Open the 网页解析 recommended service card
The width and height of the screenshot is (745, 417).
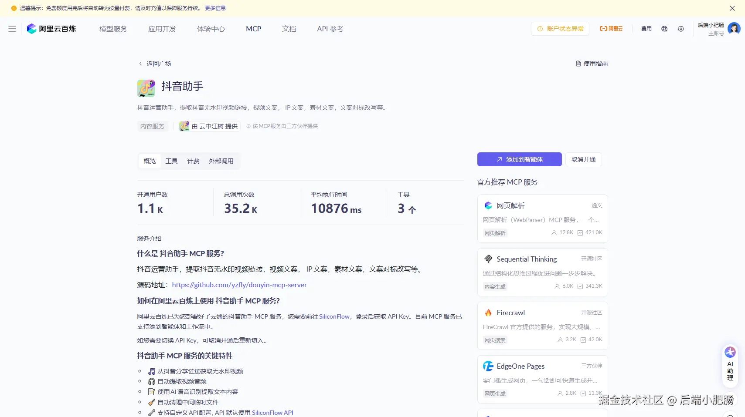pos(543,219)
